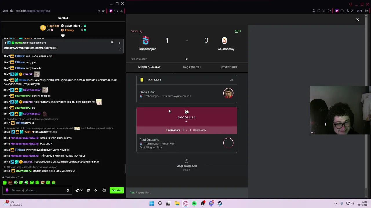
Task: Open pinned message three-dot menu
Action: (120, 43)
